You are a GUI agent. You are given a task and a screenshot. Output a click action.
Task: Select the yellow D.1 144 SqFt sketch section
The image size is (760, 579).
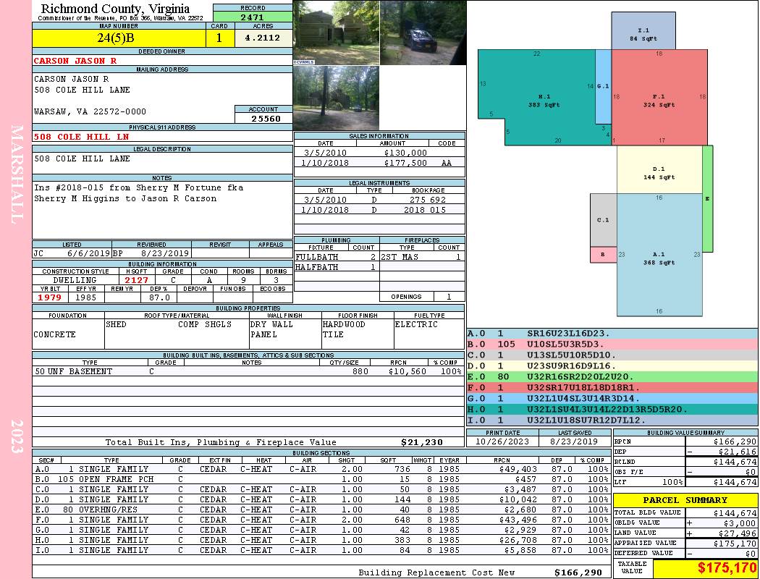click(659, 169)
